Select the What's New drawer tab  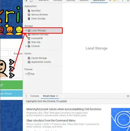49,96
